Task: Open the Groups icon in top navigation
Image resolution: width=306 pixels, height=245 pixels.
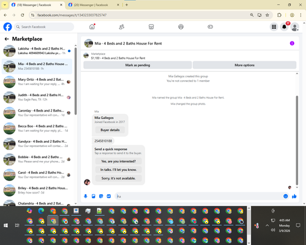Action: point(181,27)
